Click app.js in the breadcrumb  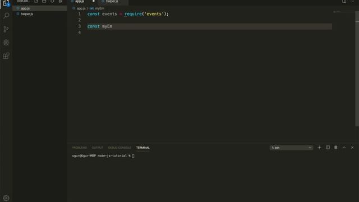pos(81,8)
